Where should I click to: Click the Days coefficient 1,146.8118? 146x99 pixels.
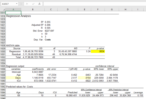click(x=38, y=78)
